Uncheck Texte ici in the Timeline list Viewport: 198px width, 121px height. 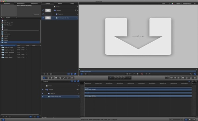tap(43, 93)
